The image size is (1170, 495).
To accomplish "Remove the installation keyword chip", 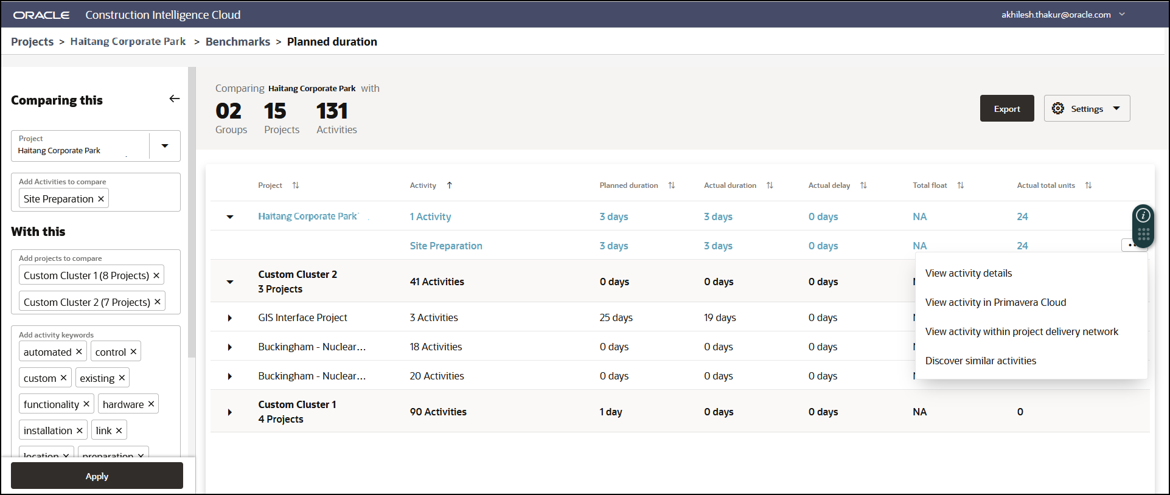I will coord(80,430).
